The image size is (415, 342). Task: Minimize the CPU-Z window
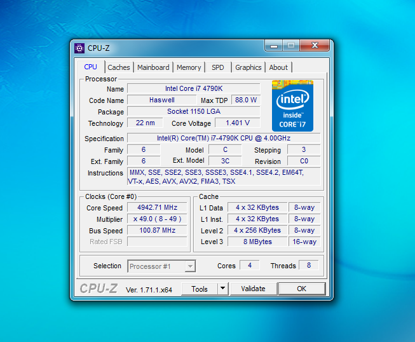pyautogui.click(x=274, y=46)
